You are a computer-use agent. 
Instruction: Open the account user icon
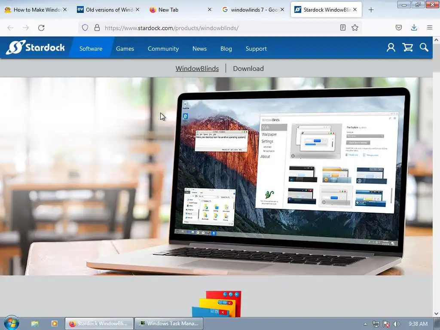point(391,47)
